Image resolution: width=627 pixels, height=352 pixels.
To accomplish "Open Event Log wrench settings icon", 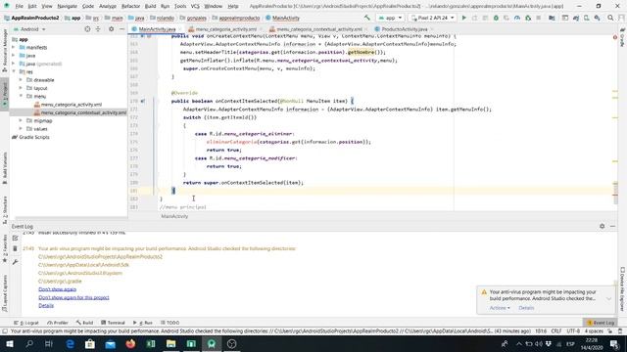I will [x=16, y=262].
